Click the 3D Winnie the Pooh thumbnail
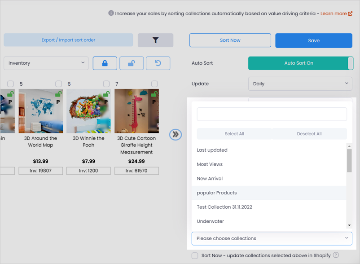The width and height of the screenshot is (360, 264). coord(88,111)
